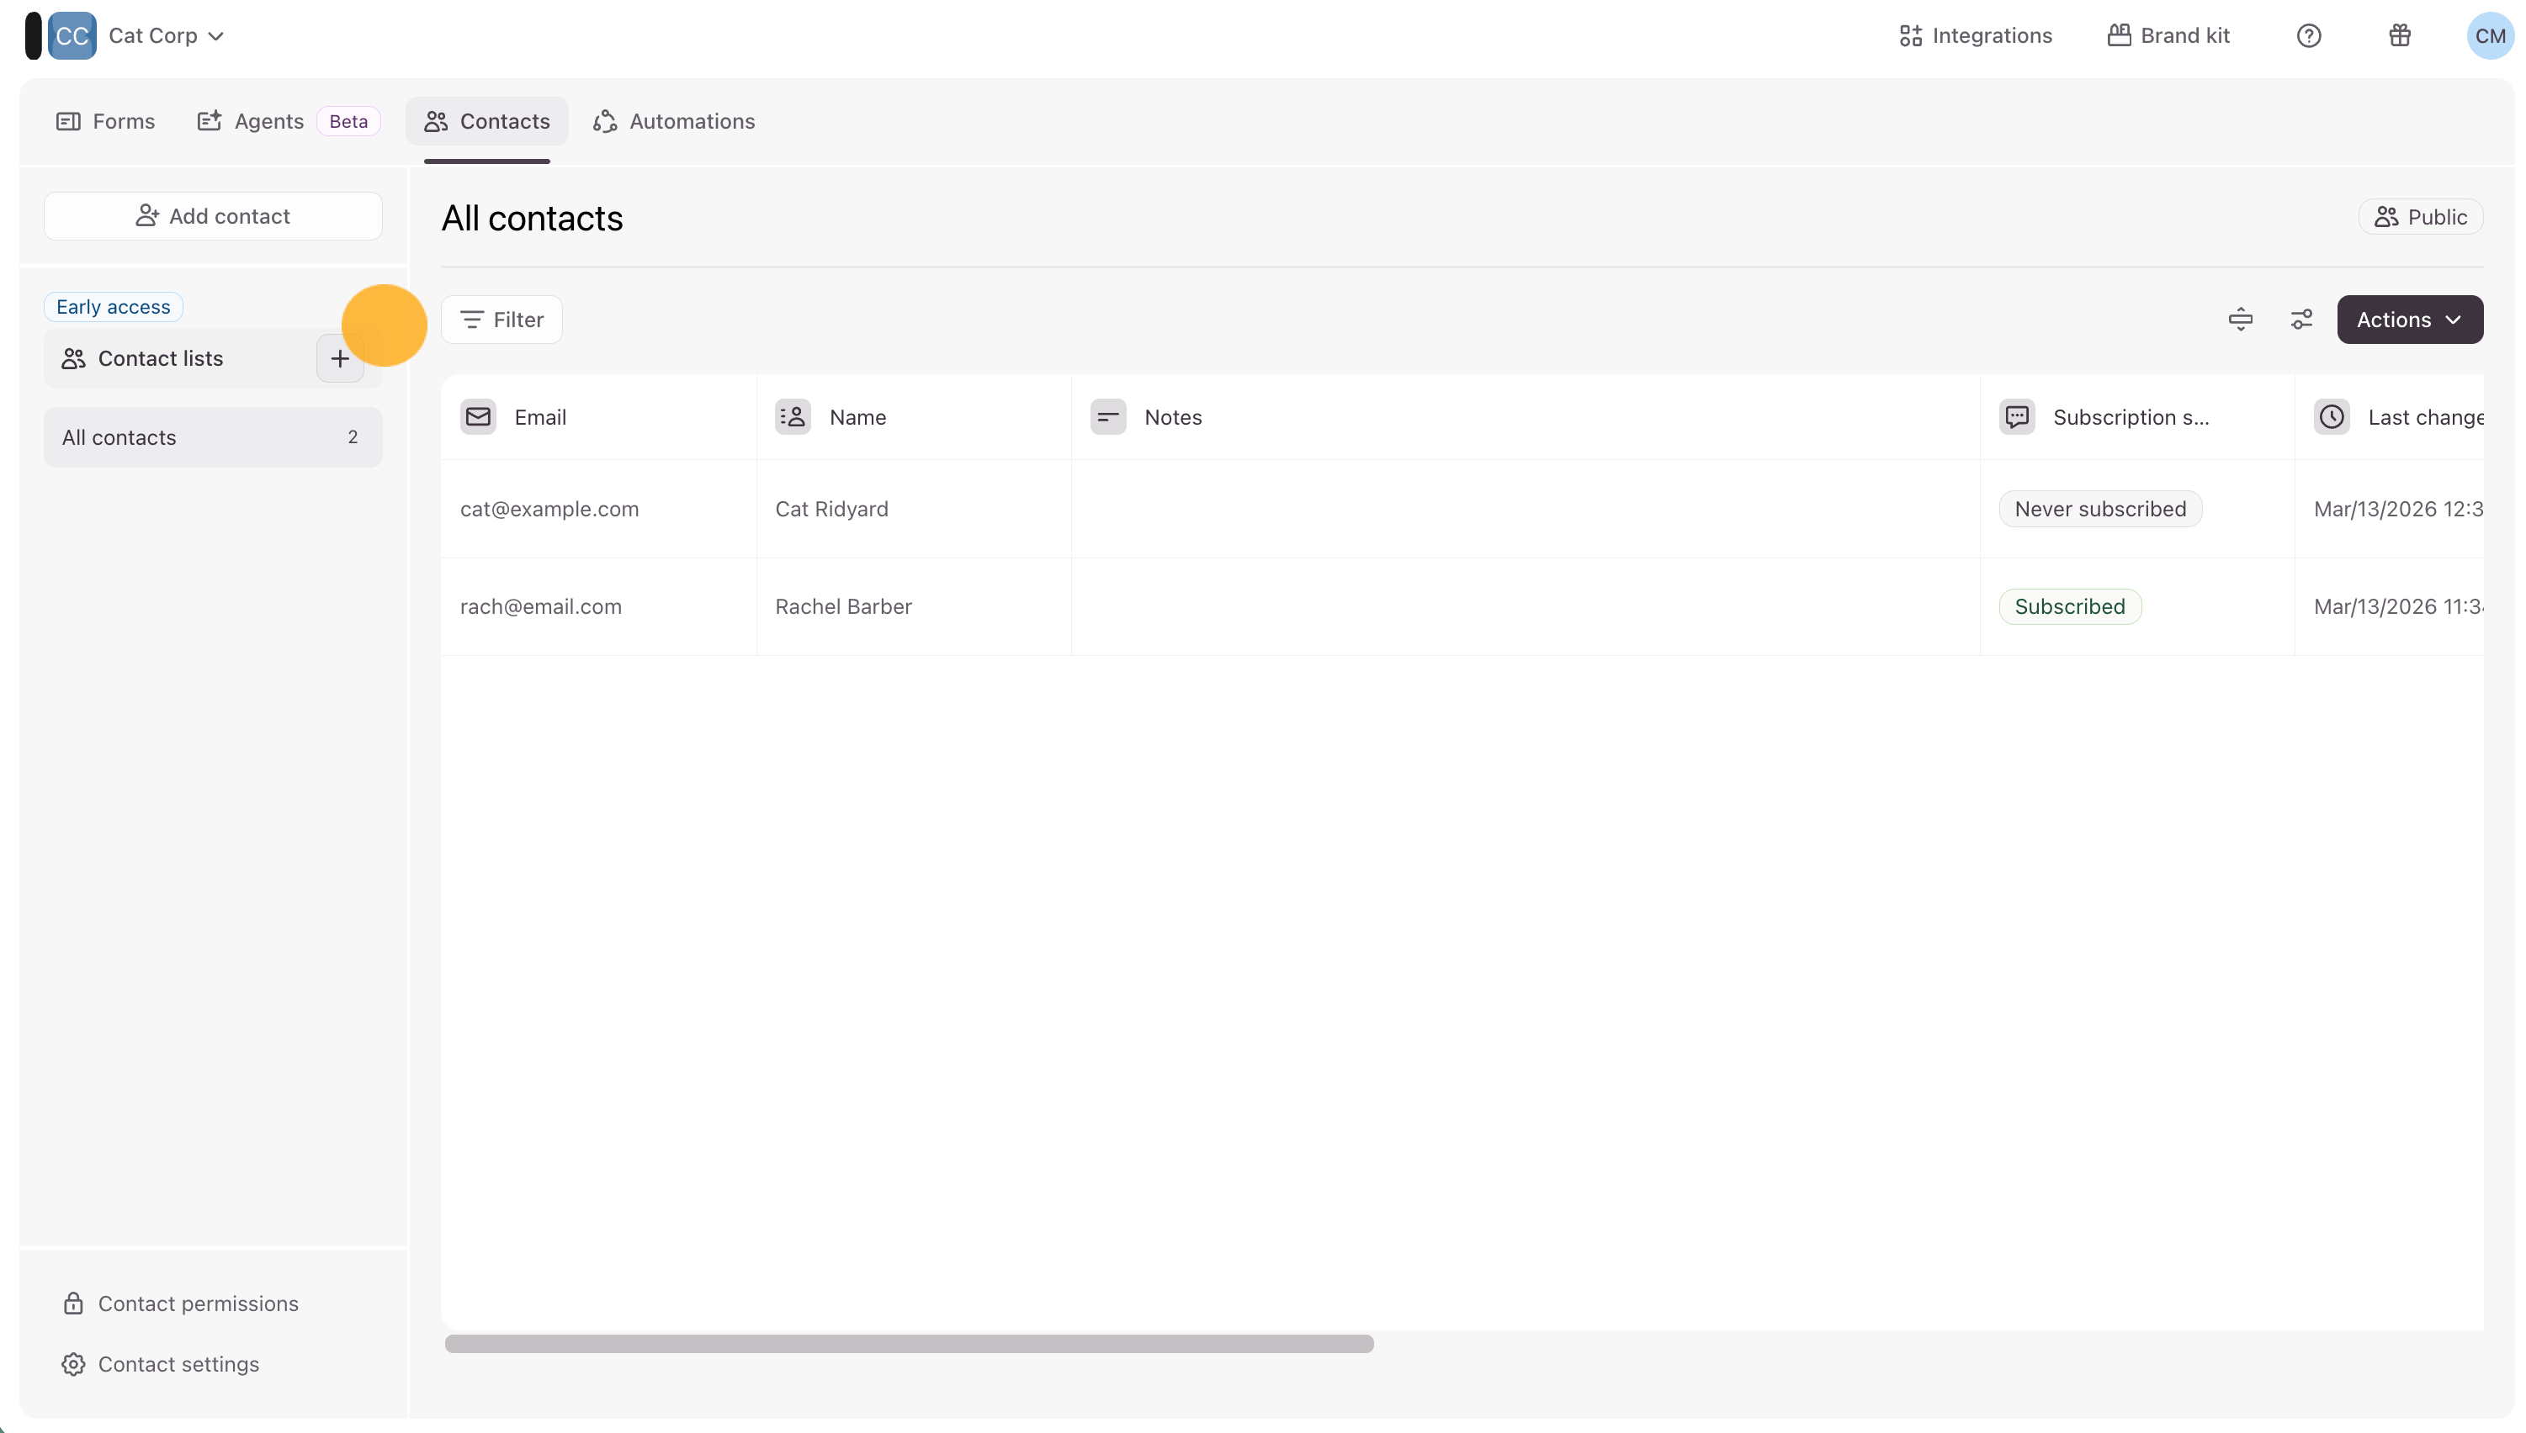
Task: Click the Public visibility button
Action: point(2420,218)
